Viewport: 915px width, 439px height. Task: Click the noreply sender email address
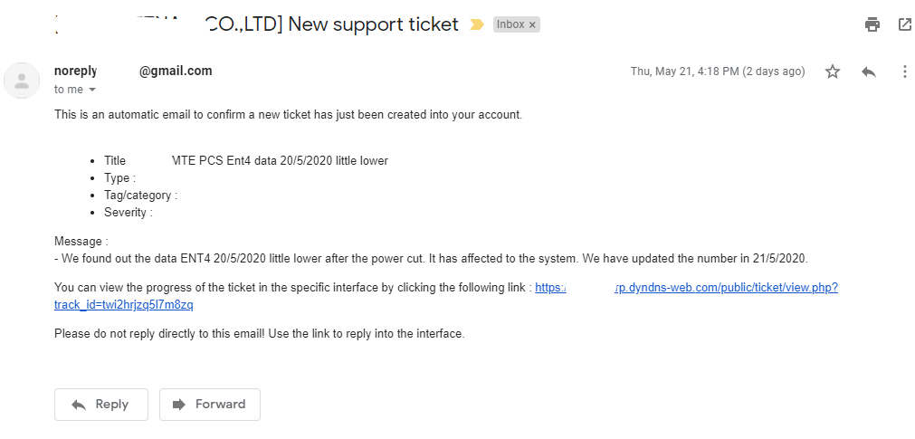point(133,71)
